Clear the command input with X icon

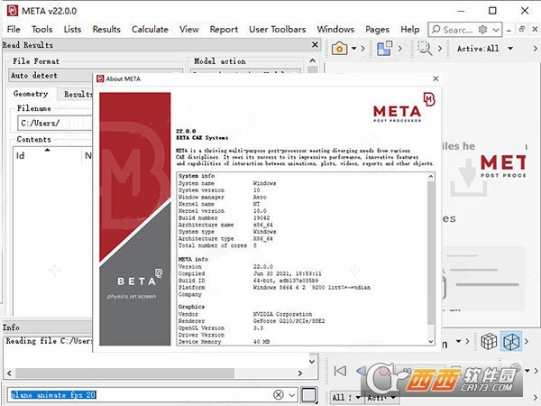click(279, 394)
